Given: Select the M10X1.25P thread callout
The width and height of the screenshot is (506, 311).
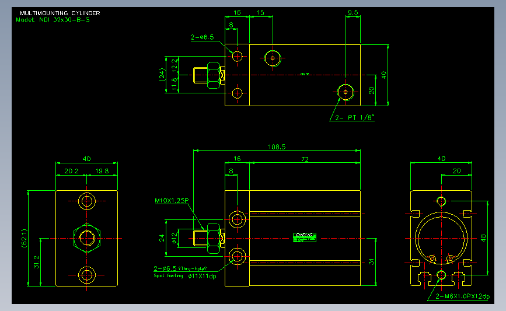Looking at the screenshot, I should (x=172, y=201).
